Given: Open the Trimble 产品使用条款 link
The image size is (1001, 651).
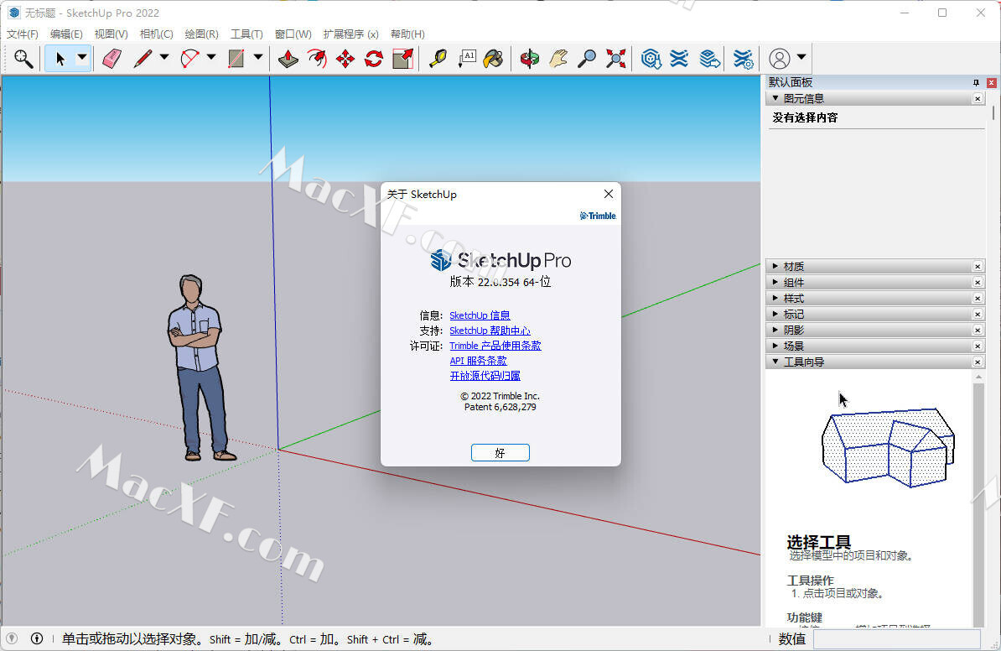Looking at the screenshot, I should [x=495, y=346].
